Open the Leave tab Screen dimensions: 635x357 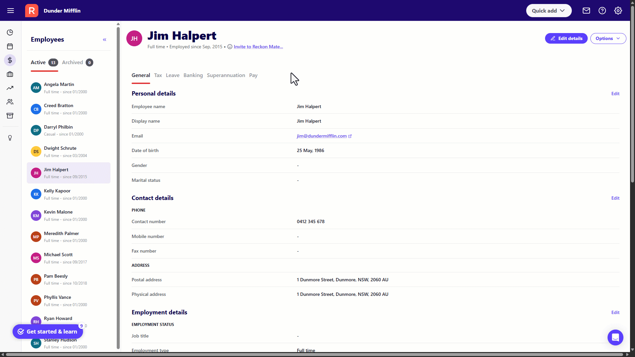point(173,75)
